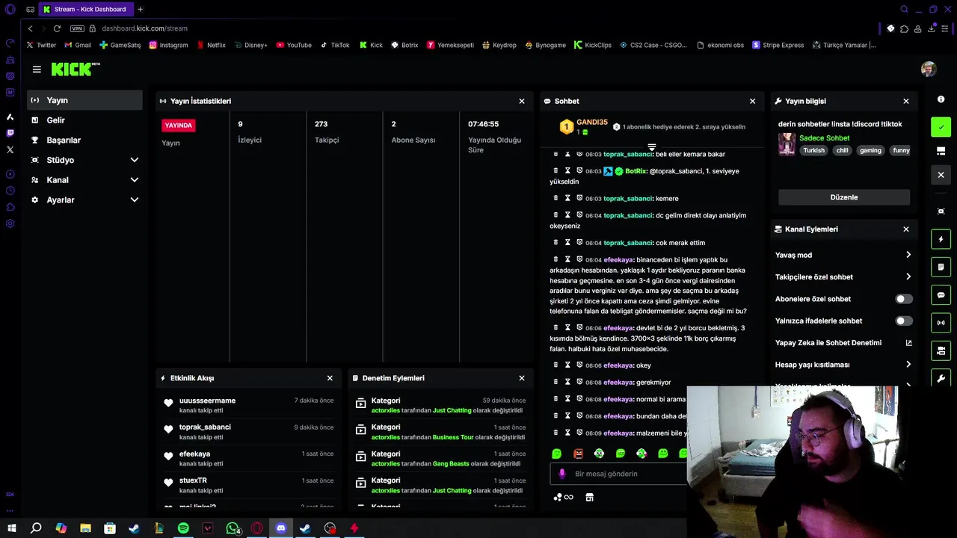Click timeout hourglass on toprak_sabanci 'kemere' message
The height and width of the screenshot is (538, 957).
pyautogui.click(x=567, y=198)
